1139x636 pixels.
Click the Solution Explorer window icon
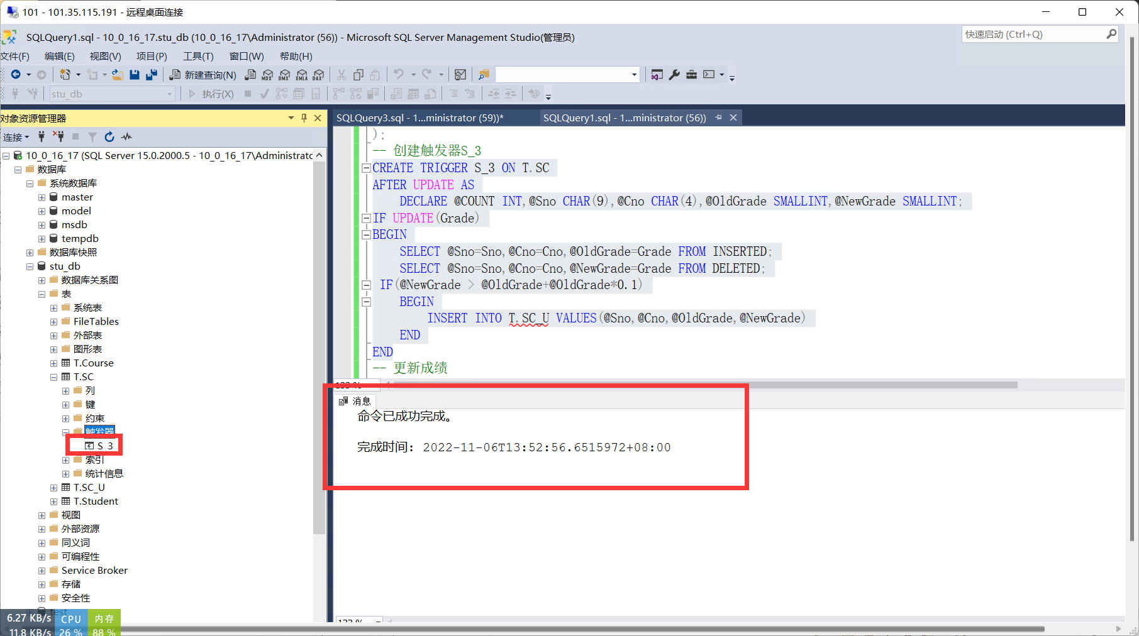[x=657, y=75]
